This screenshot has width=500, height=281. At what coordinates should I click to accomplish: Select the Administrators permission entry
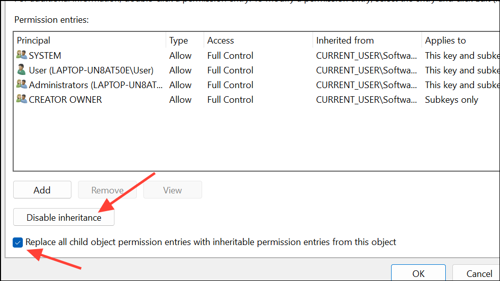[92, 85]
